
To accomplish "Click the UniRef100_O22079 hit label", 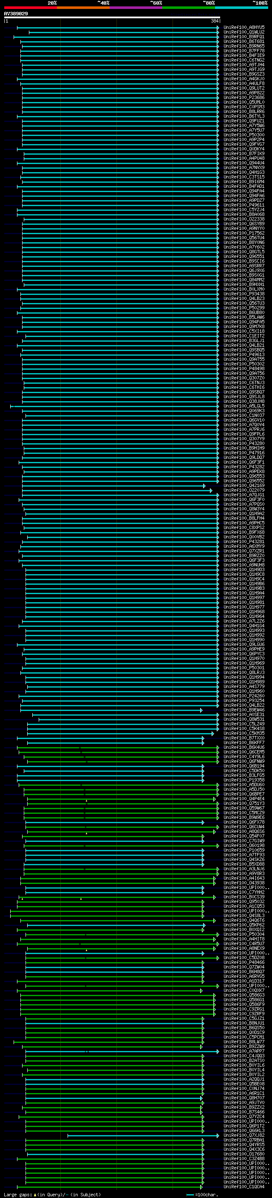I will pos(244,490).
